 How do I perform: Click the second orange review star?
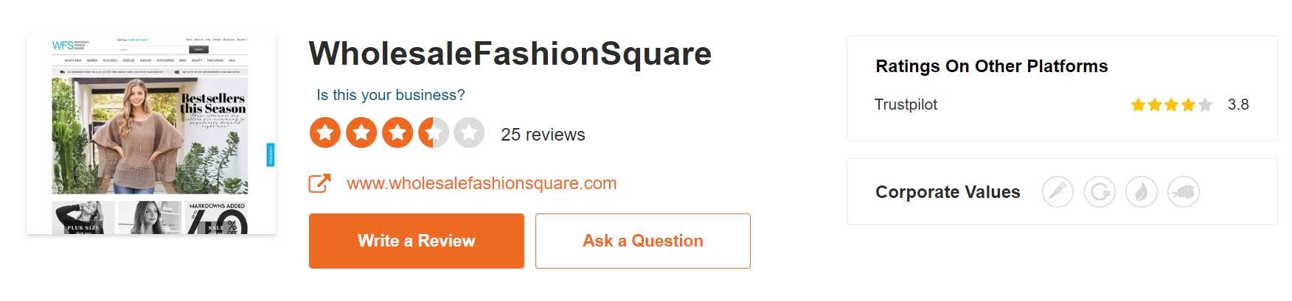pos(361,133)
